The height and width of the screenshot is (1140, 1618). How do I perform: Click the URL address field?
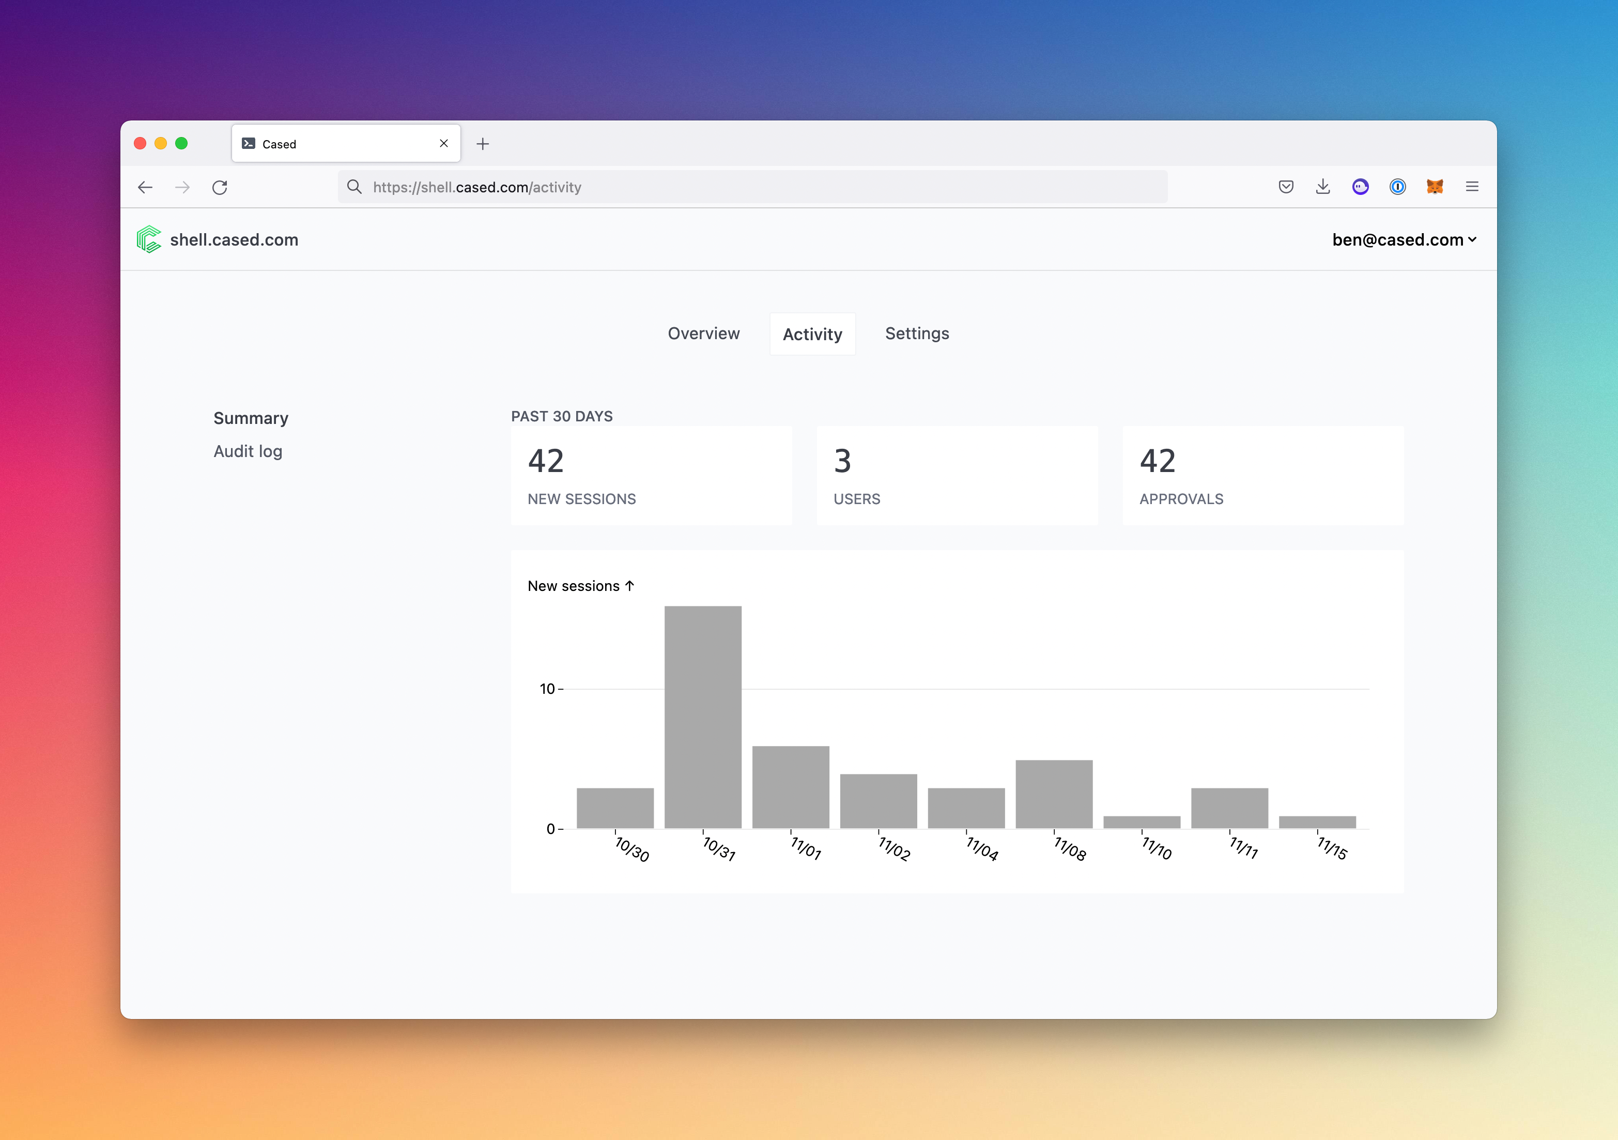[x=752, y=187]
